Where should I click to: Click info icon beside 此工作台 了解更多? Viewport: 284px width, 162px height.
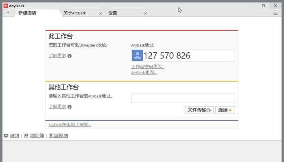click(69, 56)
